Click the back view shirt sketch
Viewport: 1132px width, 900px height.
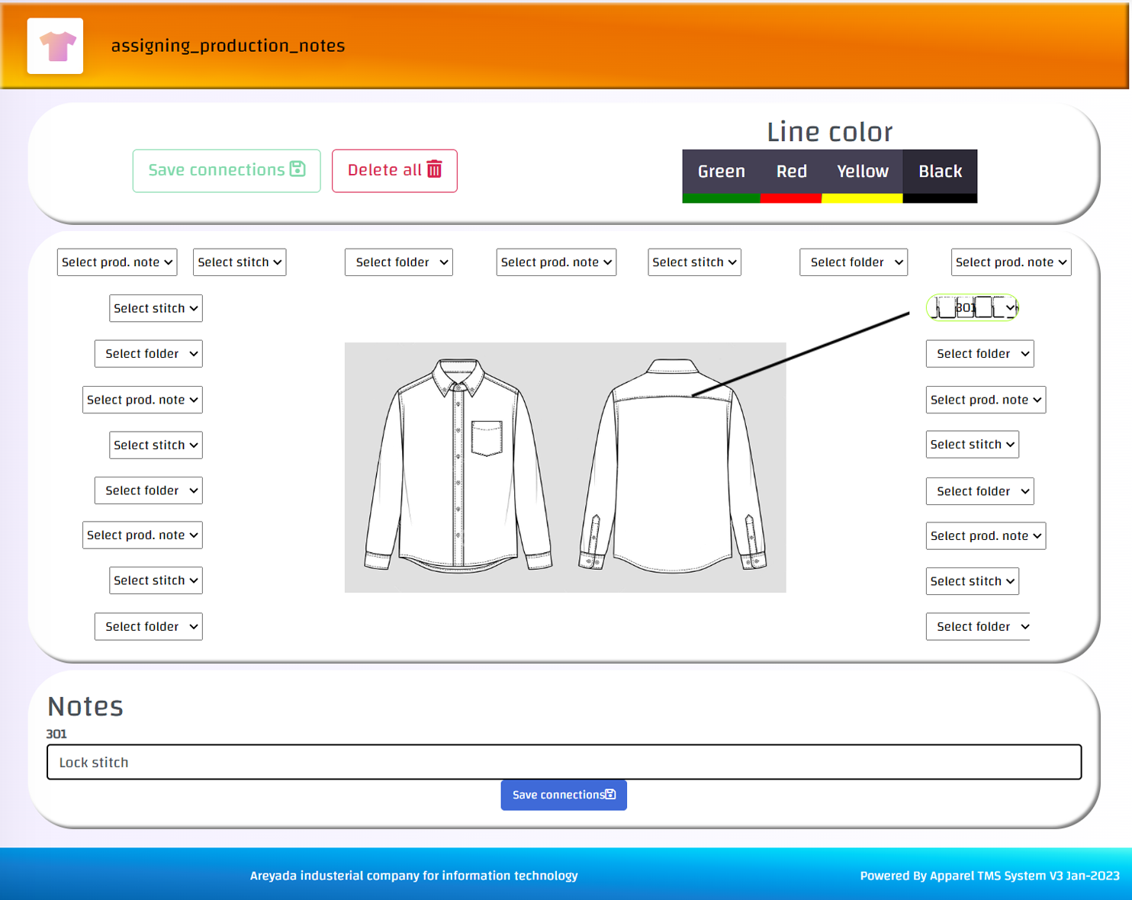[673, 465]
